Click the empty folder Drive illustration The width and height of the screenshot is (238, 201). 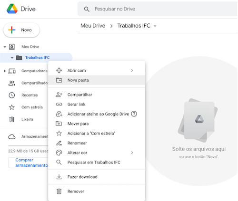(x=198, y=120)
